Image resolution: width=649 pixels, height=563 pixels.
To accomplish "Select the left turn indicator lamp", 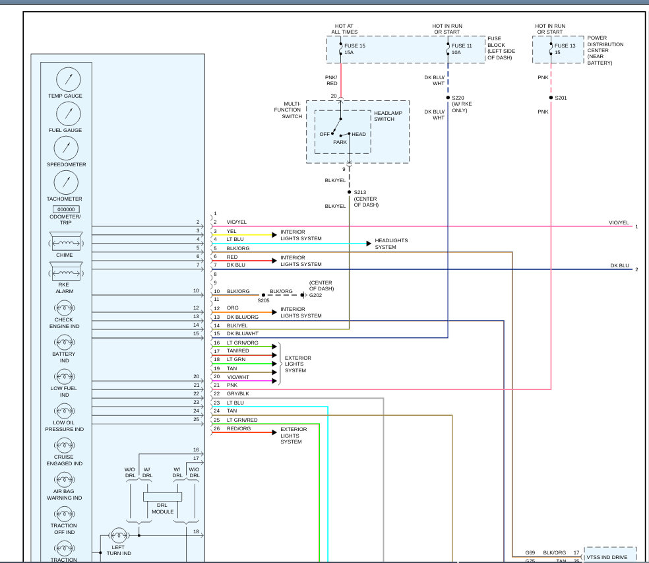I will pyautogui.click(x=117, y=535).
